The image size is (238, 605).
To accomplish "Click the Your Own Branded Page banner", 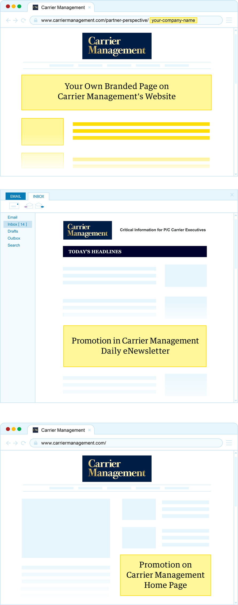I will click(x=117, y=93).
